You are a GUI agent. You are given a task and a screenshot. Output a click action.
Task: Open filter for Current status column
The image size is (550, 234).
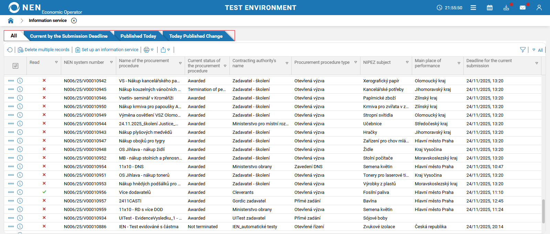click(225, 66)
